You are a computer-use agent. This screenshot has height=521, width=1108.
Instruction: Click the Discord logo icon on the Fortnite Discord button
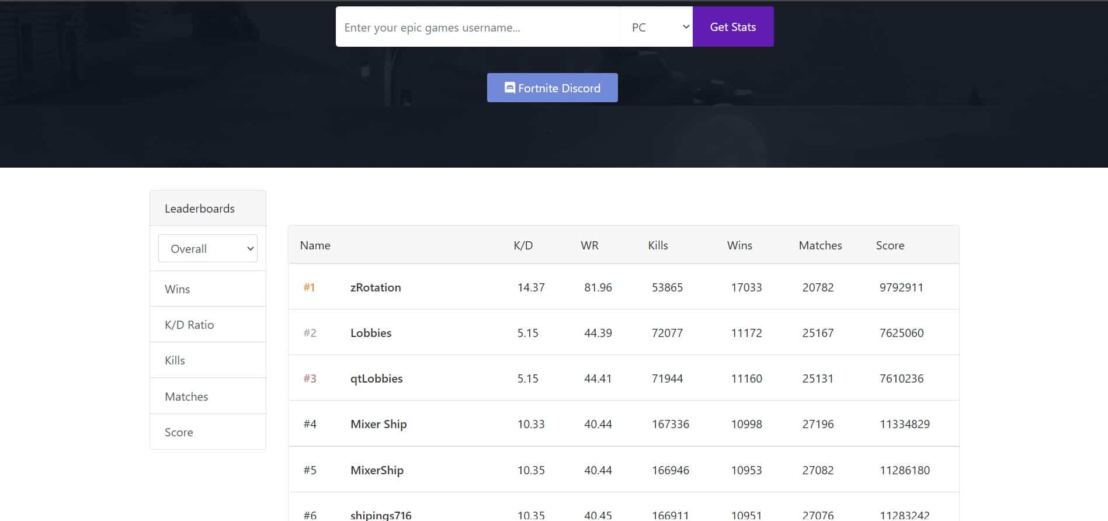[x=510, y=88]
